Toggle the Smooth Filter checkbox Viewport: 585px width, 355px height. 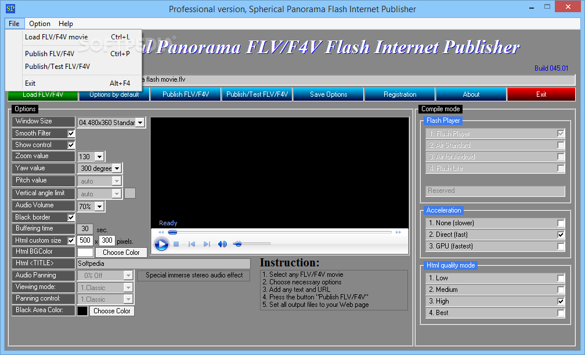(71, 133)
